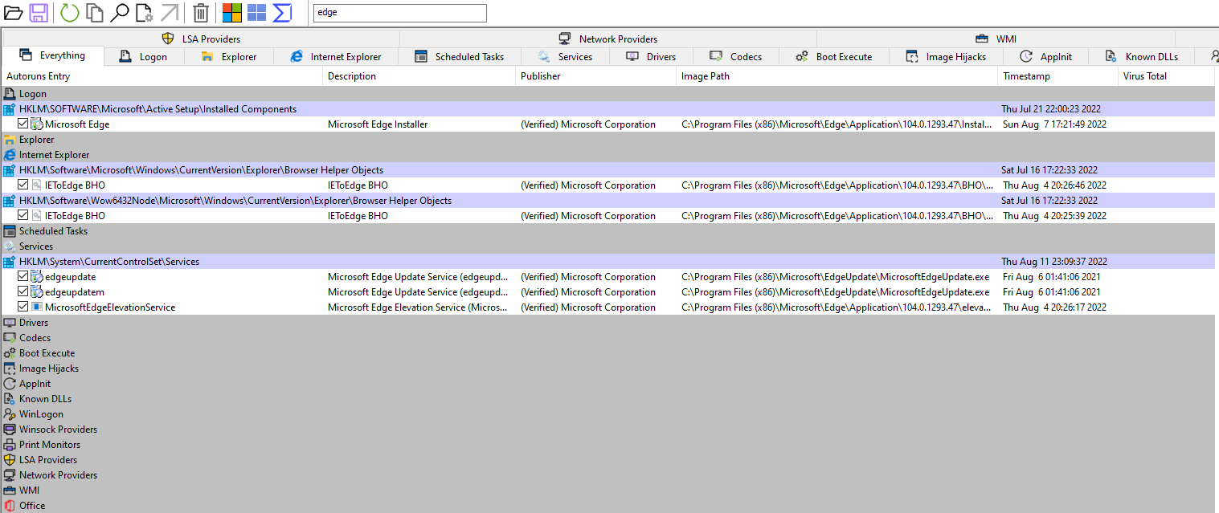Toggle the colorful Microsoft entries filter icon
Screen dimensions: 1219x513
[232, 13]
